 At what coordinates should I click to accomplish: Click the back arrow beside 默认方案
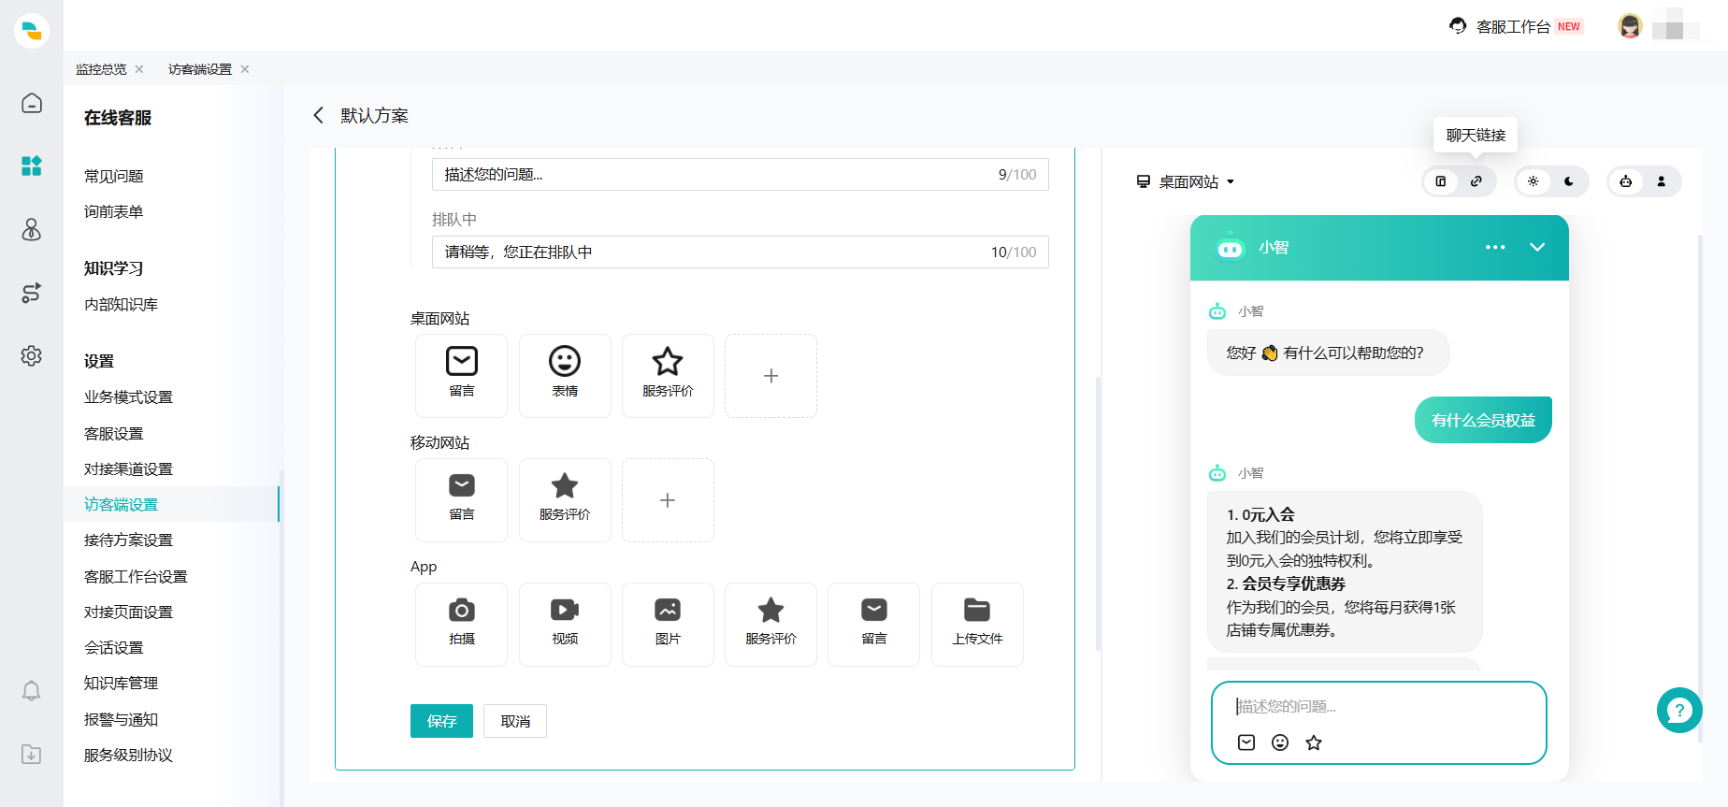tap(319, 115)
